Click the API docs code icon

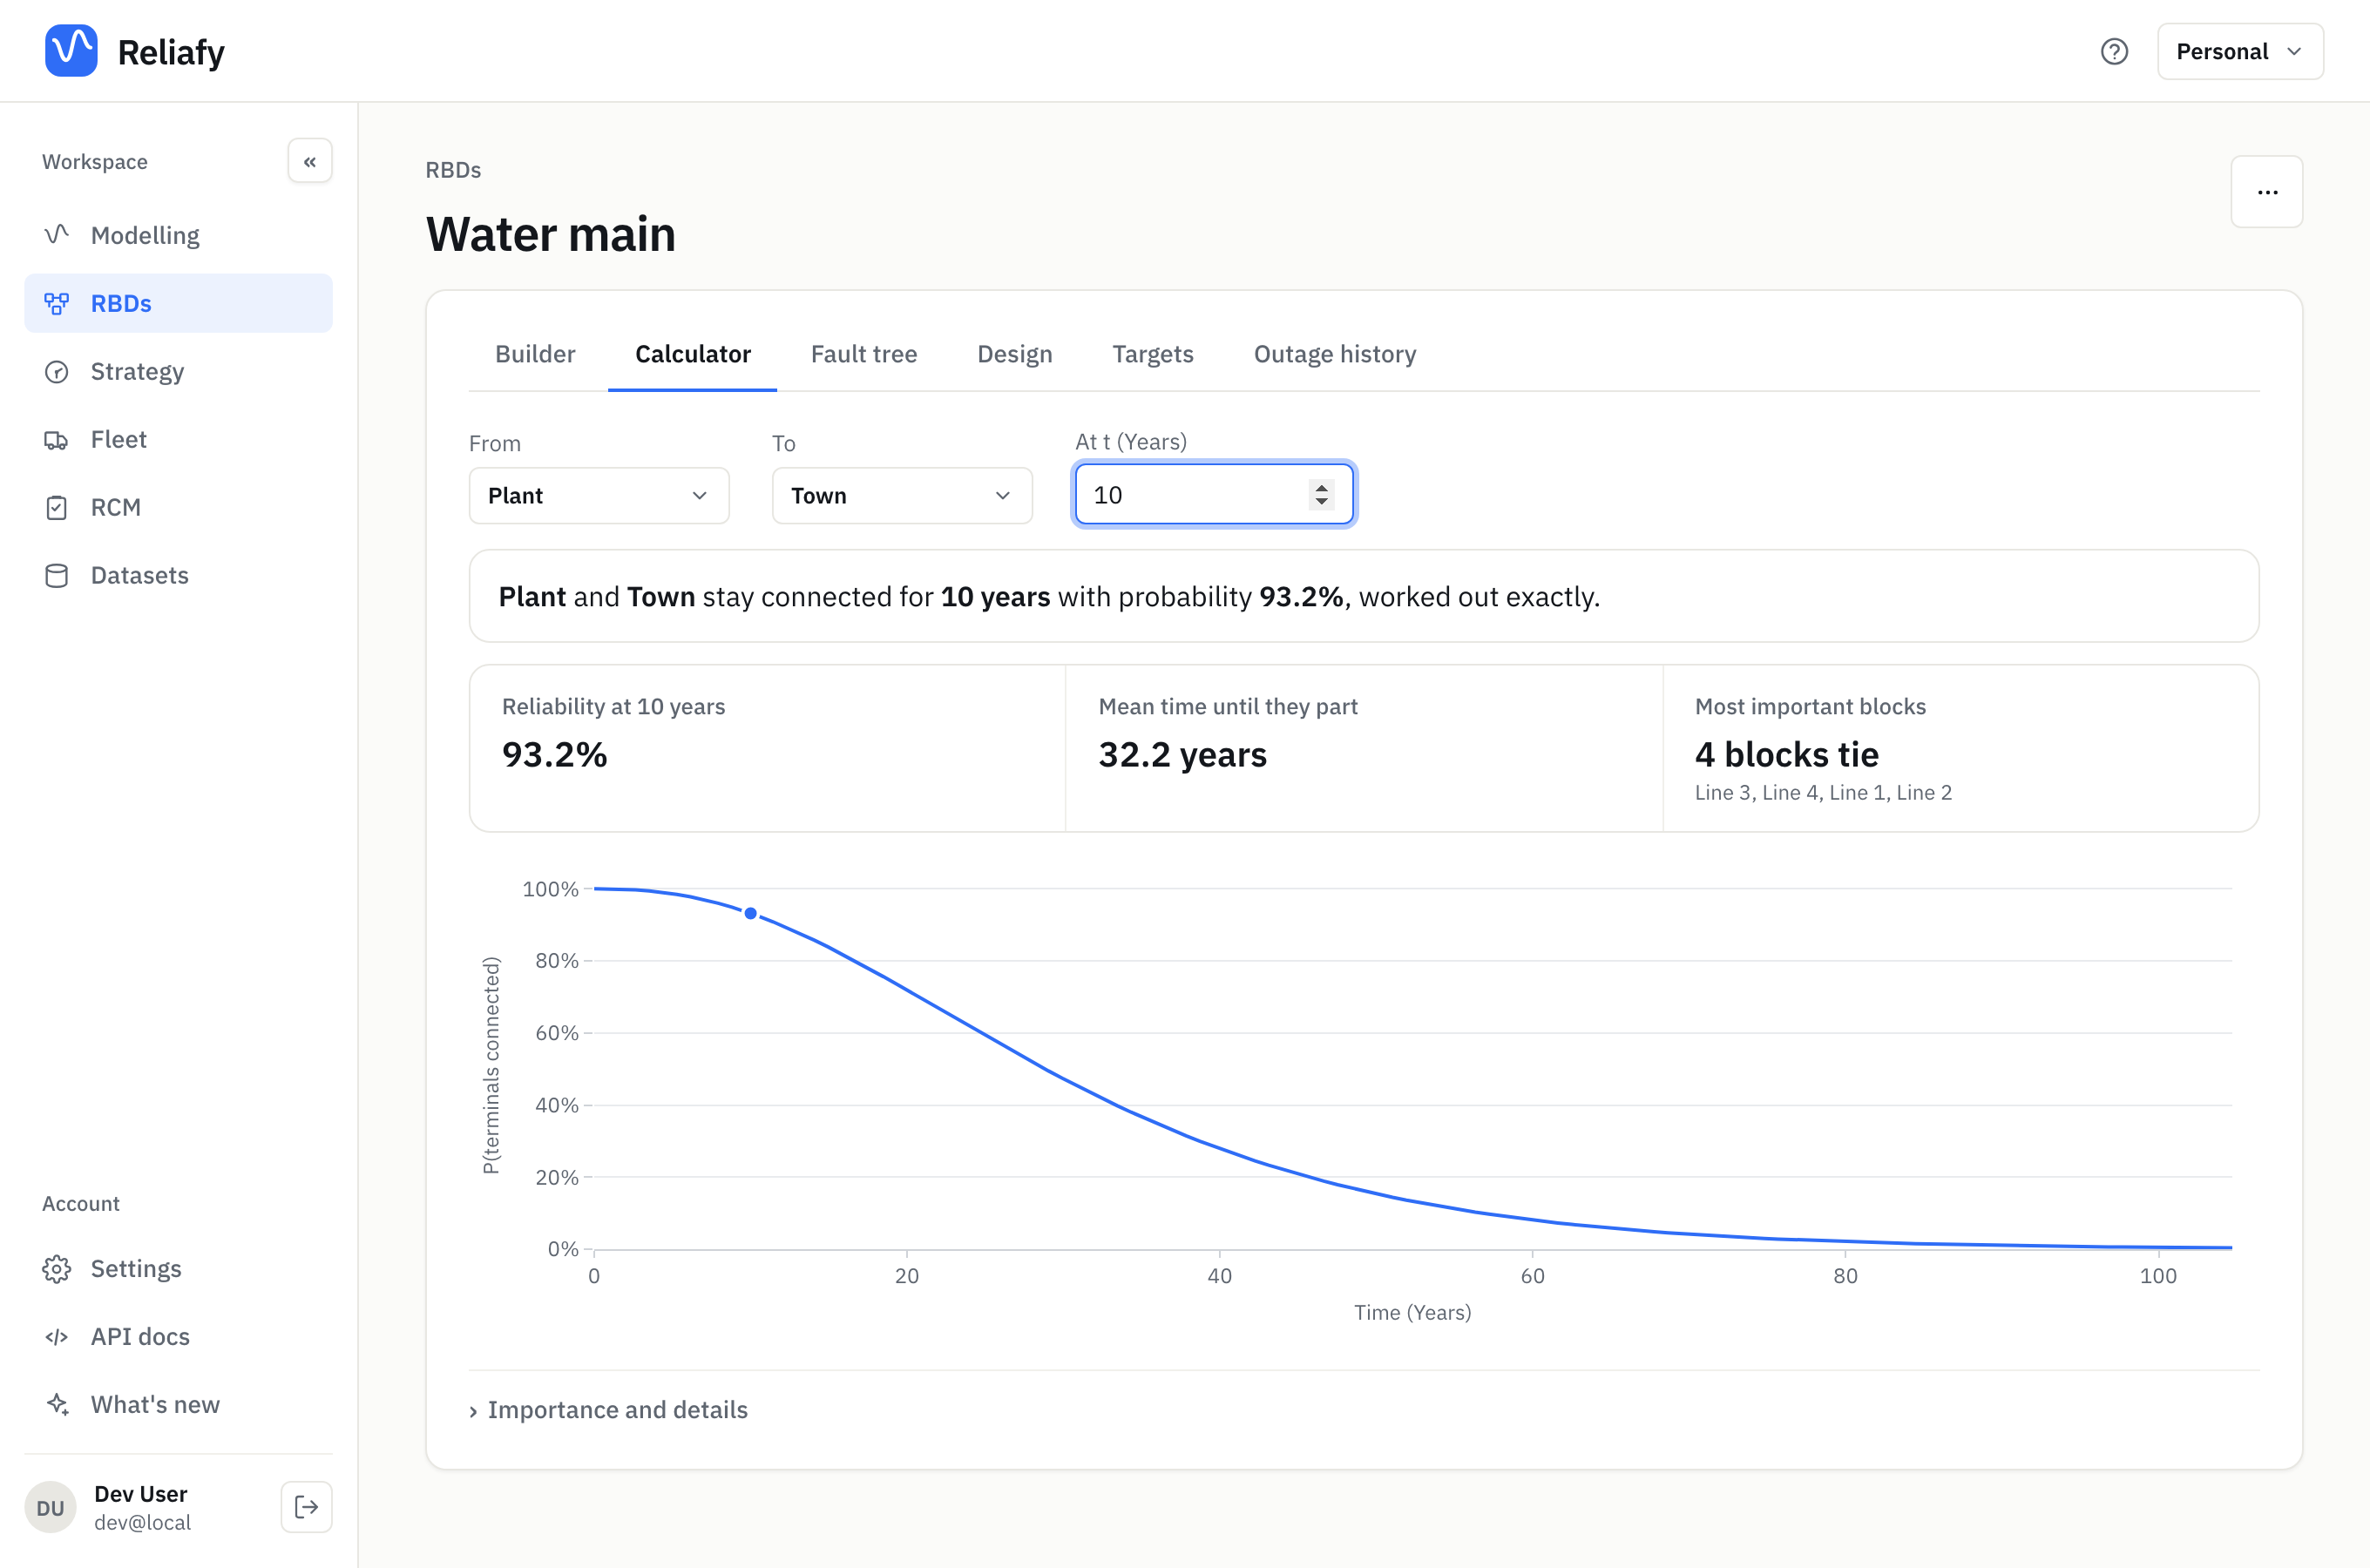tap(57, 1337)
